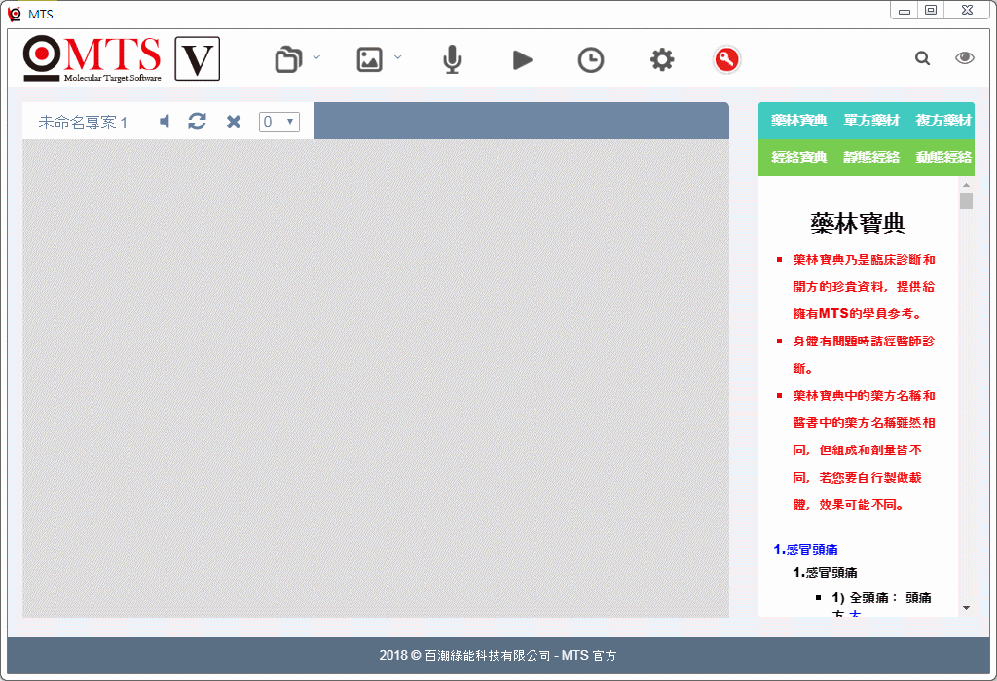Screen dimensions: 997x681
Task: Click the side panel scrollbar down arrow
Action: [x=966, y=607]
